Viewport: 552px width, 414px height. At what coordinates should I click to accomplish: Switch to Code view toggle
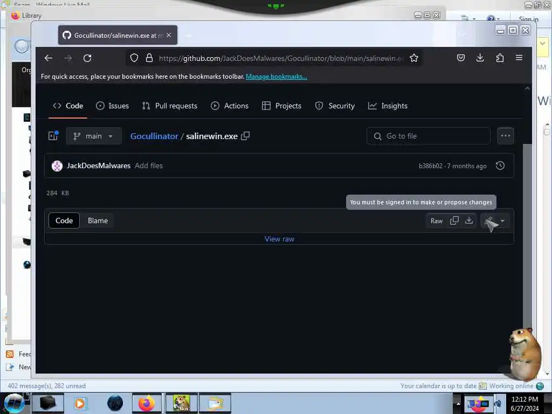(x=64, y=220)
